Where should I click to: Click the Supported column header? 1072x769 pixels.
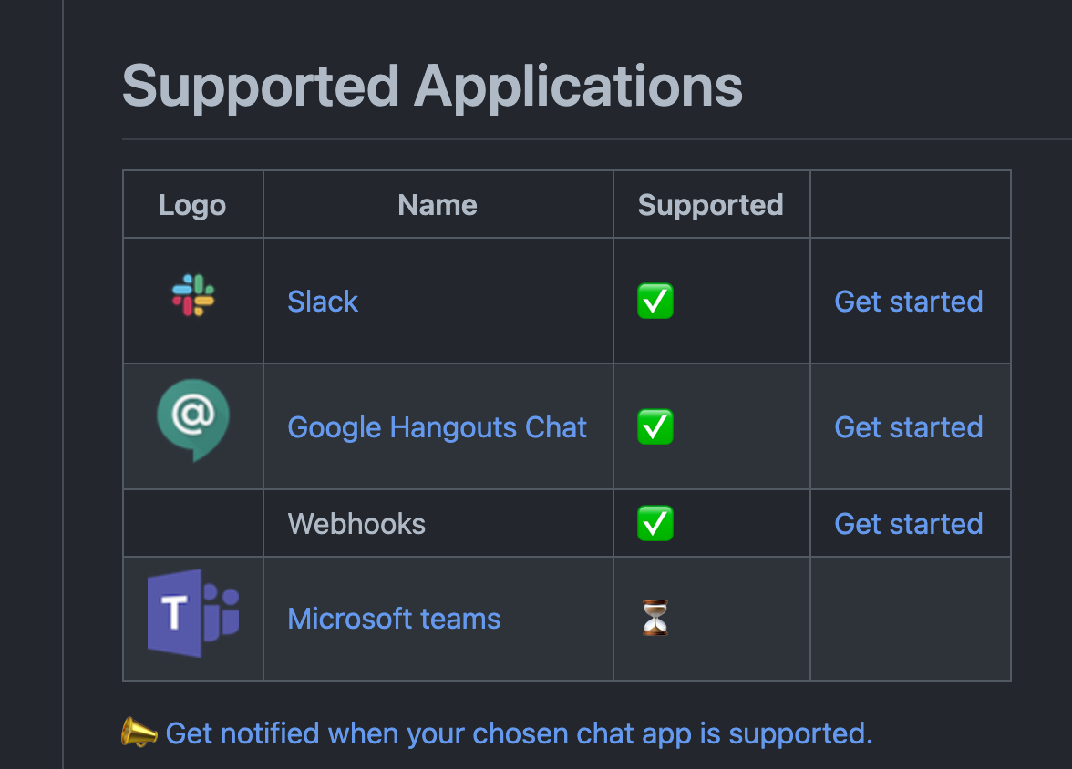coord(710,205)
